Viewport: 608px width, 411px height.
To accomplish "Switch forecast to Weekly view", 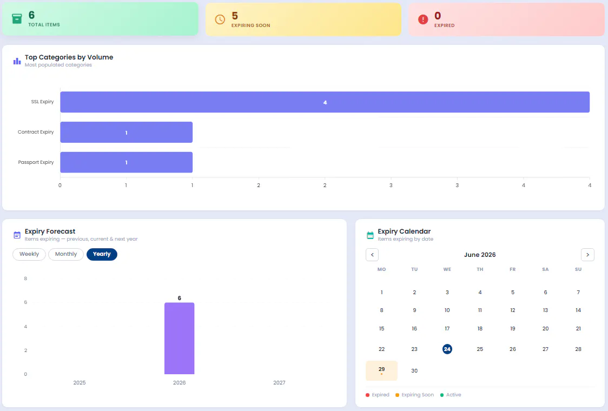I will coord(29,254).
